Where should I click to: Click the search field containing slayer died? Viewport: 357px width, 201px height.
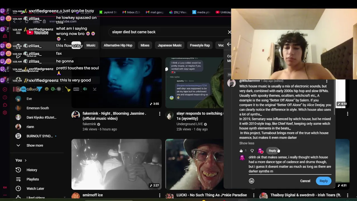click(167, 32)
